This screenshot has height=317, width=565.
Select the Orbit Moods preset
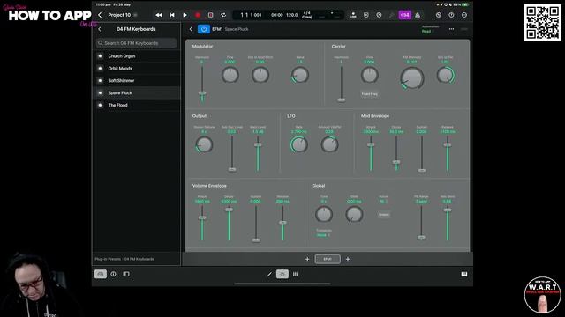point(137,69)
